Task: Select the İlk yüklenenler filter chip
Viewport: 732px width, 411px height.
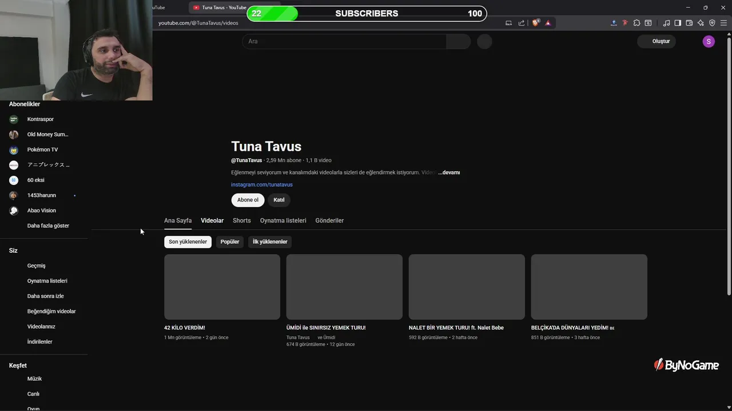Action: pyautogui.click(x=270, y=242)
